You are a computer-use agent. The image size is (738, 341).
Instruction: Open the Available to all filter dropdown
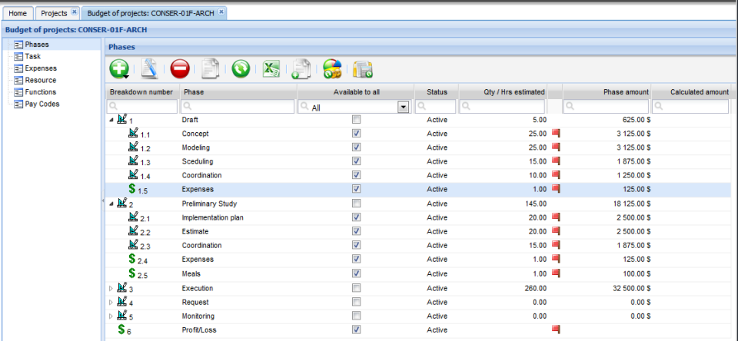403,108
